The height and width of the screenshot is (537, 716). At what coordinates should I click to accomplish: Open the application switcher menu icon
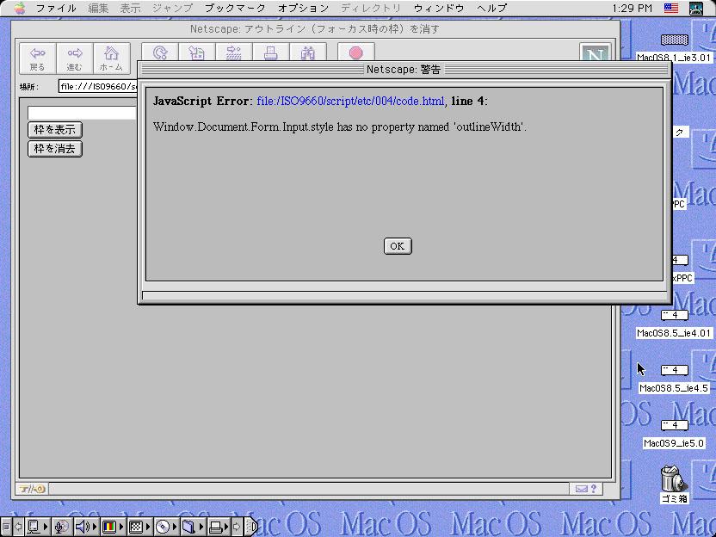pyautogui.click(x=696, y=9)
